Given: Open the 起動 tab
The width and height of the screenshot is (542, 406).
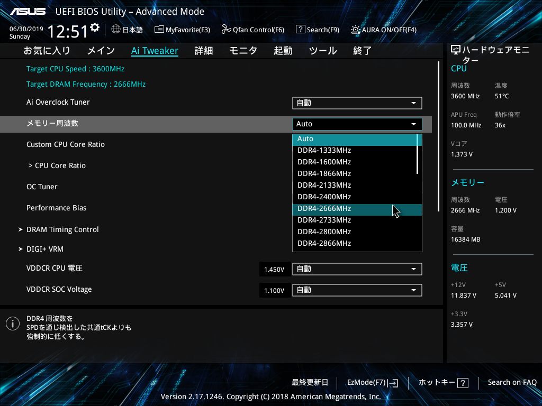Looking at the screenshot, I should [283, 51].
